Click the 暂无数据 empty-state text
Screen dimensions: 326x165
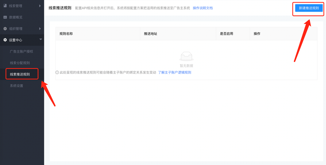point(187,66)
